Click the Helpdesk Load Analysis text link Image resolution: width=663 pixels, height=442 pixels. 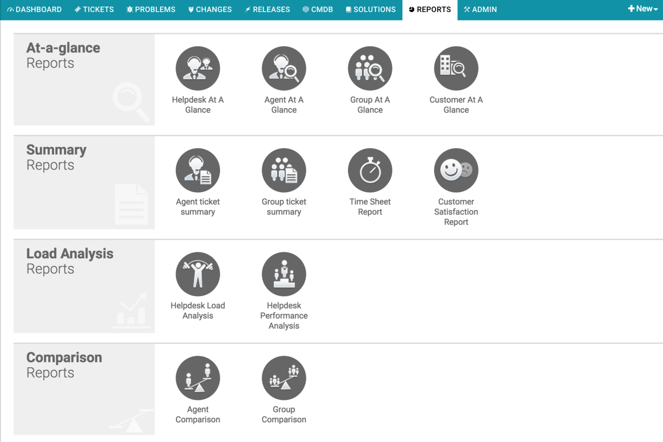pos(198,310)
